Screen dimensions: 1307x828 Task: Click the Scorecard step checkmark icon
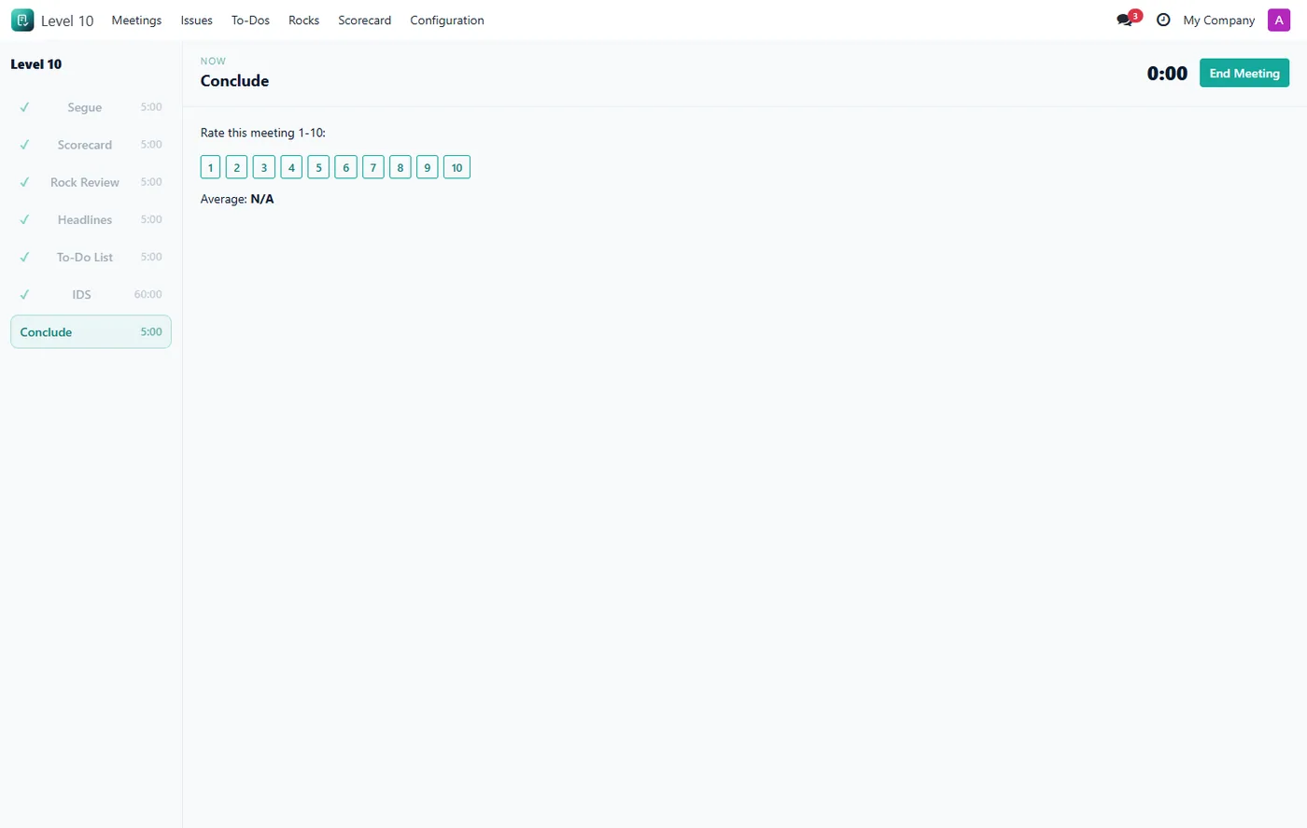24,145
